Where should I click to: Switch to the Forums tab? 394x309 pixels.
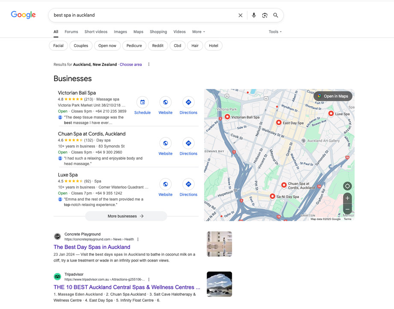(x=71, y=32)
